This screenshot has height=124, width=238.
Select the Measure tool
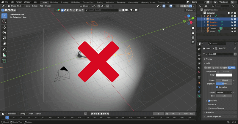(4, 55)
